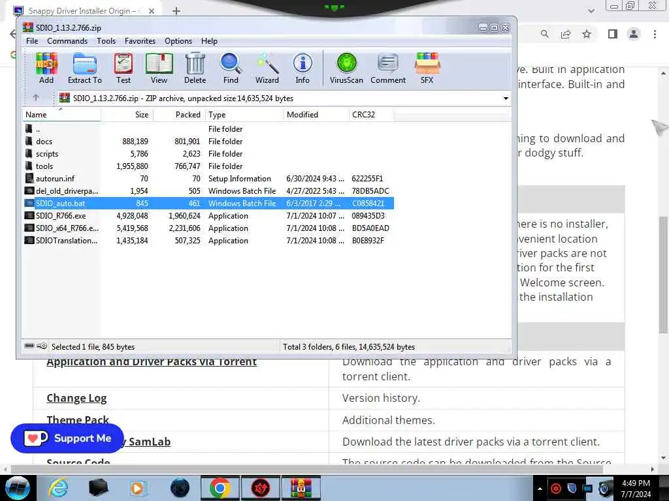Select the SDIO_auto.bat file
The image size is (669, 501).
tap(208, 204)
